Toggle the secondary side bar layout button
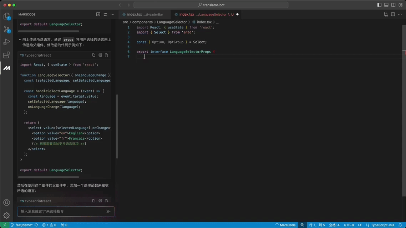The width and height of the screenshot is (406, 228). pos(393,5)
